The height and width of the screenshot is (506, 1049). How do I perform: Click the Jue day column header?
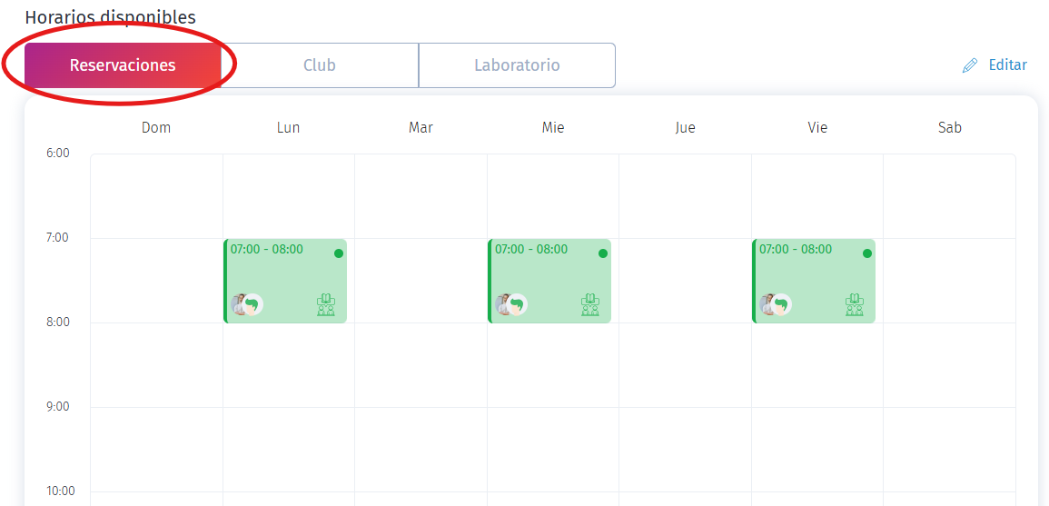click(686, 127)
